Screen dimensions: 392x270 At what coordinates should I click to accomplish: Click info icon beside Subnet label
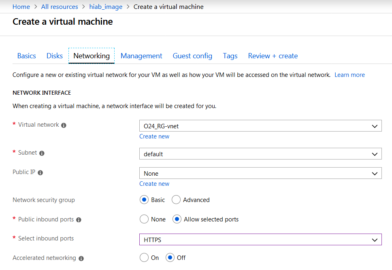(x=42, y=153)
